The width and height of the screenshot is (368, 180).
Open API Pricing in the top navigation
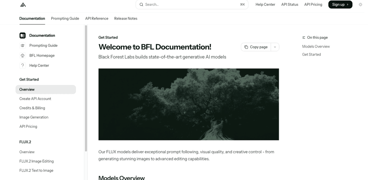[313, 5]
